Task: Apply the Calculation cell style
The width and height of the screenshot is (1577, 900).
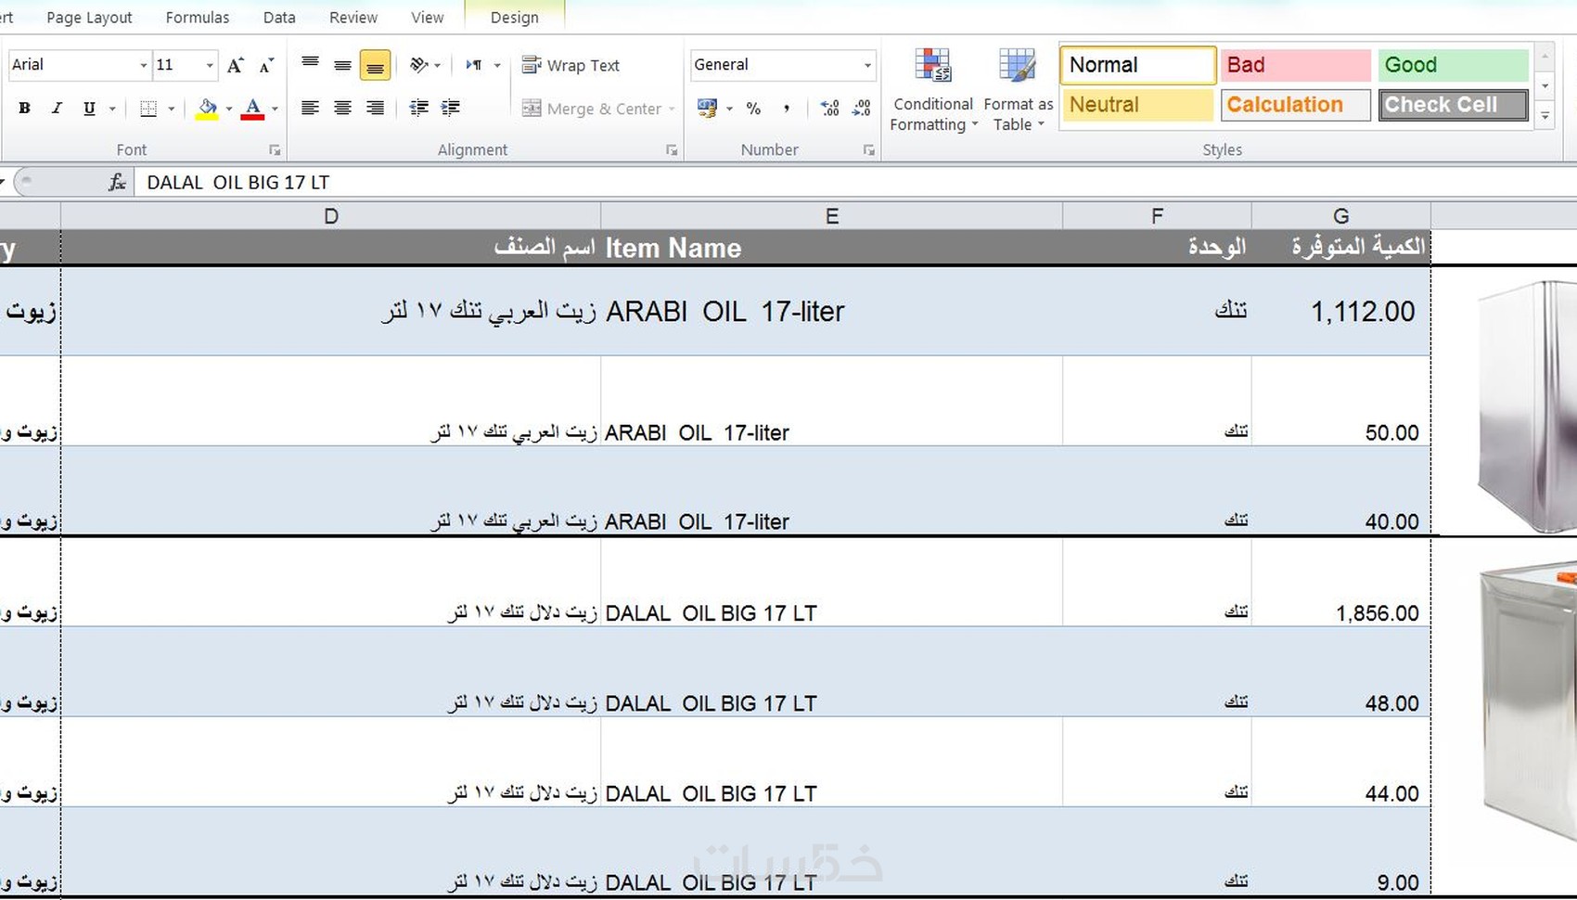Action: pyautogui.click(x=1296, y=105)
